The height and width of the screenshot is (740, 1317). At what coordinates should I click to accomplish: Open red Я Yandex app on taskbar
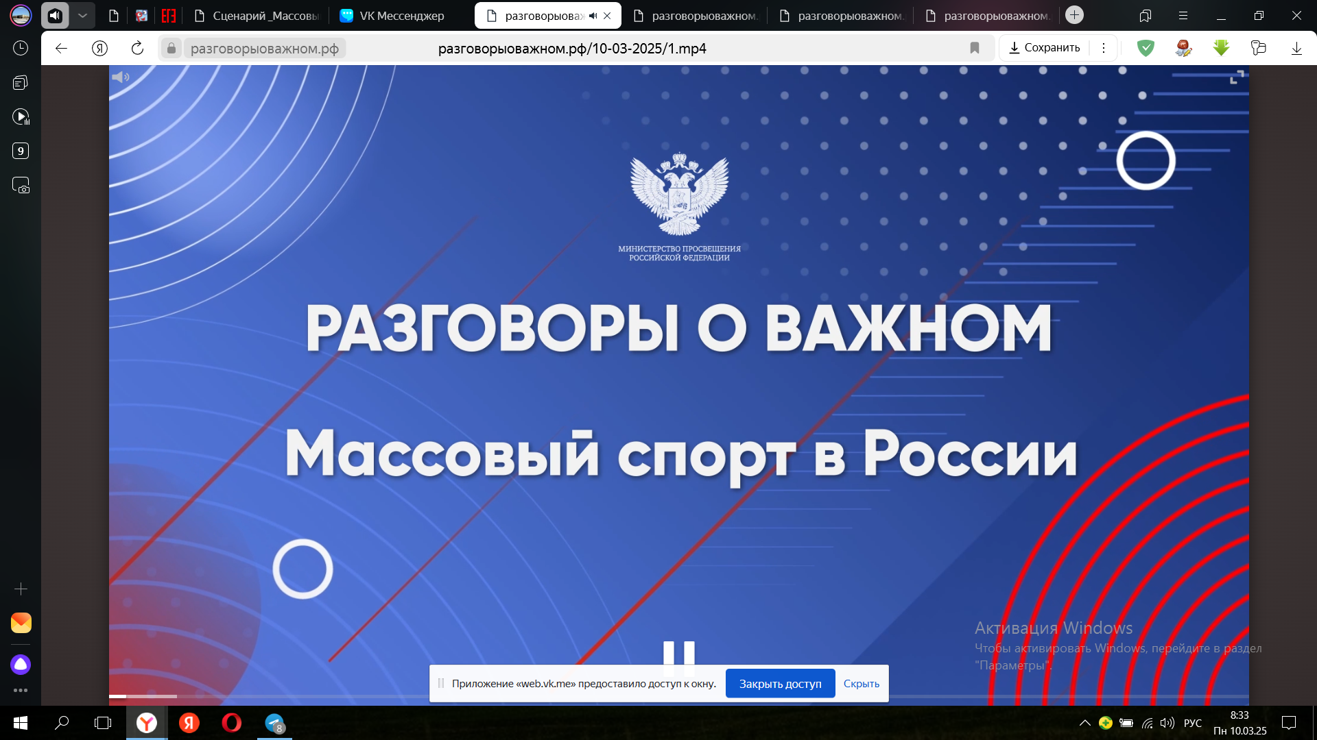click(189, 723)
